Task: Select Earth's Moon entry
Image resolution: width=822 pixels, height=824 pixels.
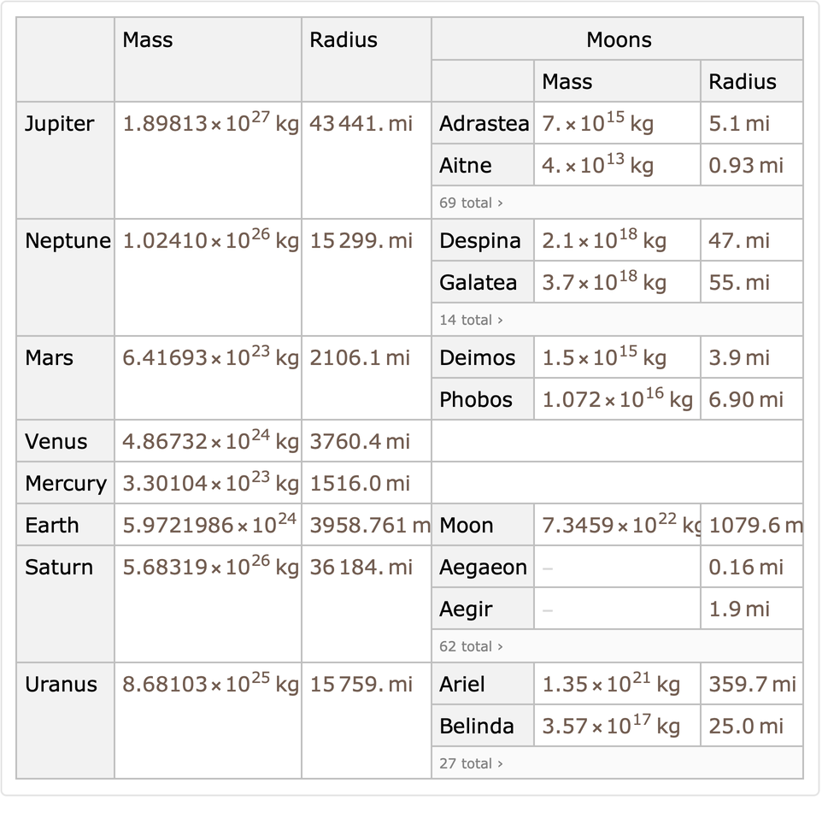Action: tap(466, 526)
